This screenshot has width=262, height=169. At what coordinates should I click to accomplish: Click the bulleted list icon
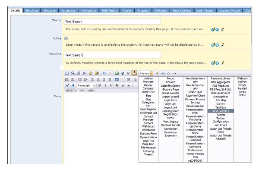click(73, 79)
